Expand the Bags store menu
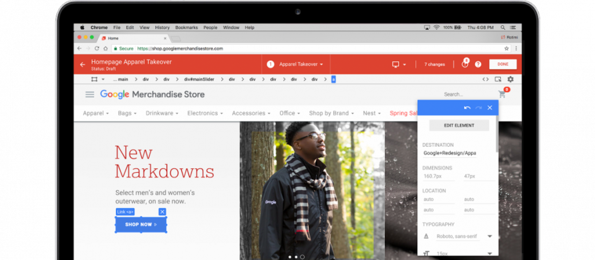The image size is (595, 260). point(128,113)
